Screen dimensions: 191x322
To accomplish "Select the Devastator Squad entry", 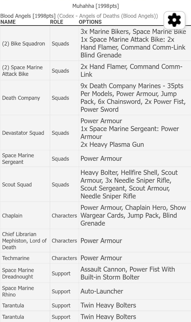I will (x=95, y=133).
